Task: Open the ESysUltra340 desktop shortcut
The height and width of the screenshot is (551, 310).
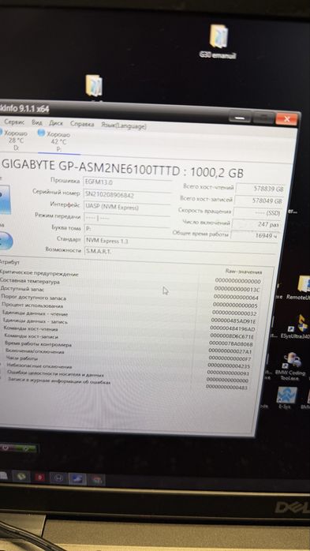Action: [x=297, y=327]
